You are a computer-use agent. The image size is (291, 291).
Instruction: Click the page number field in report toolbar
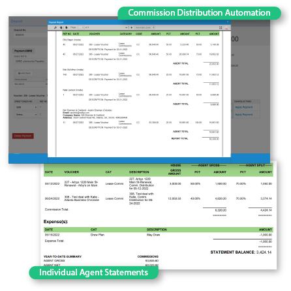(x=81, y=27)
